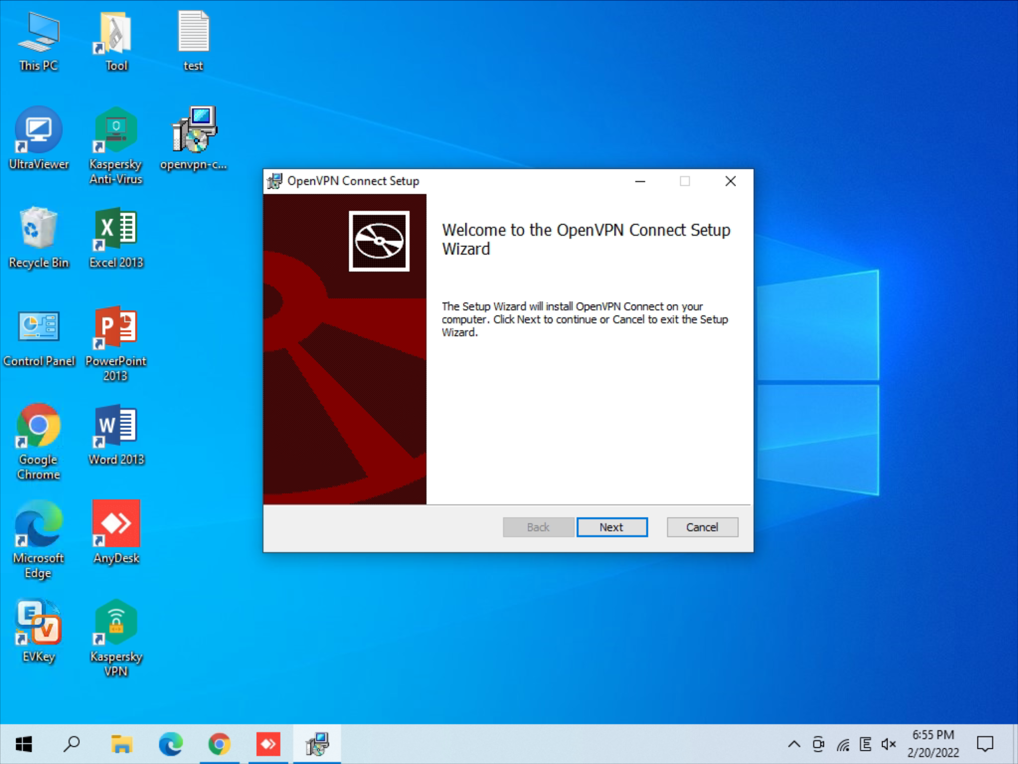Select the Kaspersky Anti-Virus desktop shortcut
The image size is (1018, 764).
116,131
